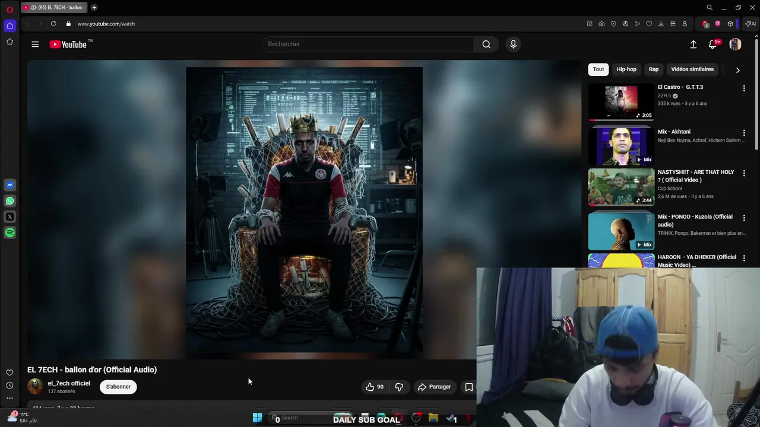Open Opera tab search magnifier
Image resolution: width=760 pixels, height=427 pixels.
[710, 8]
